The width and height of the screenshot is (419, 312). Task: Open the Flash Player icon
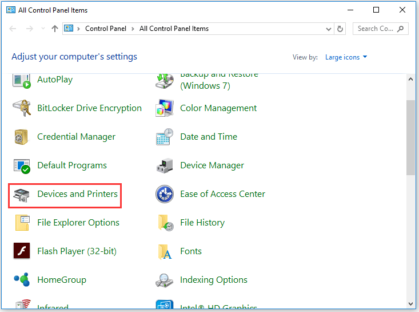(22, 251)
